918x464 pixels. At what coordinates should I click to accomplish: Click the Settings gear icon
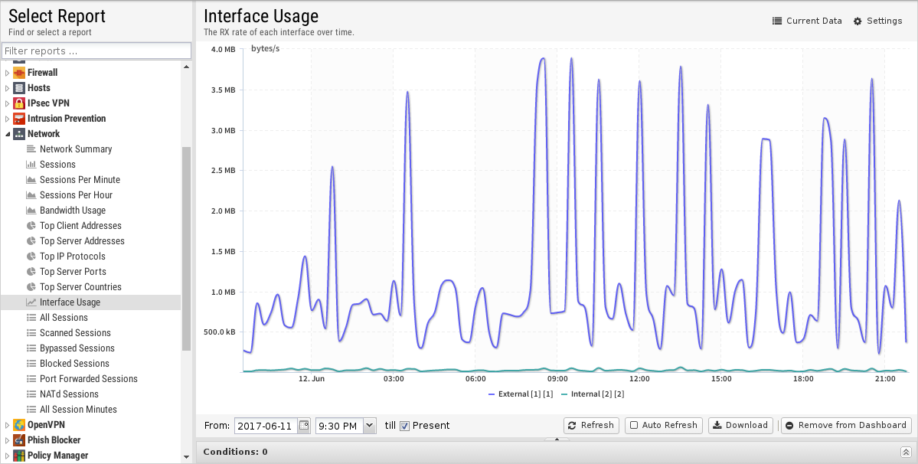858,21
